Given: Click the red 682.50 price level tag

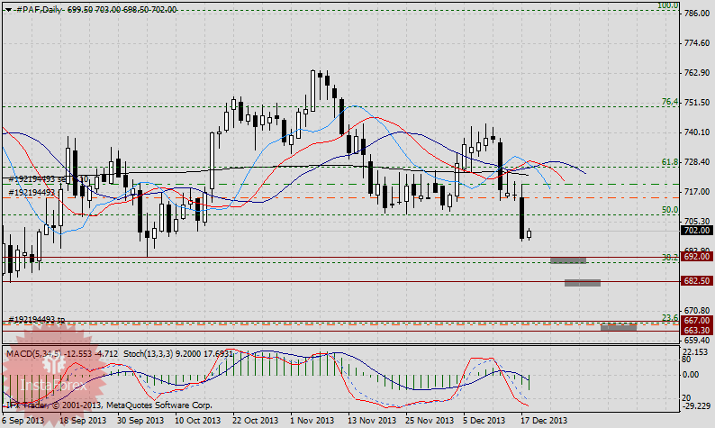Looking at the screenshot, I should [697, 281].
